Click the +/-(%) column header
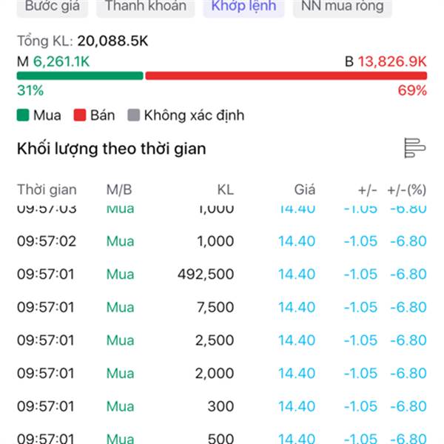The width and height of the screenshot is (444, 444). [x=407, y=189]
